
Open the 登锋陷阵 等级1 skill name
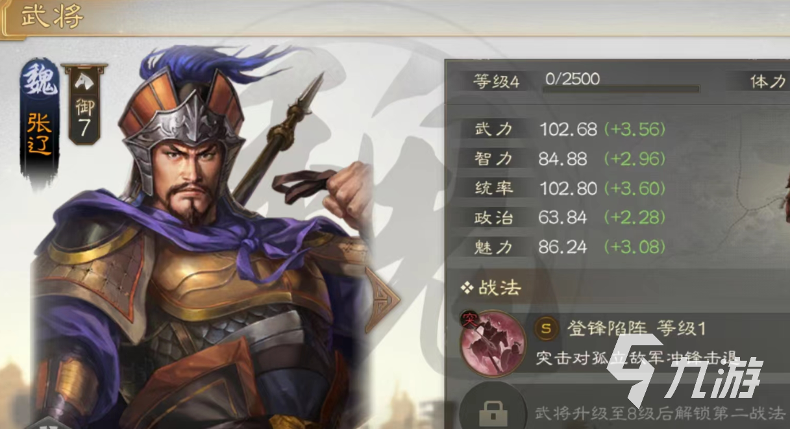pos(636,329)
